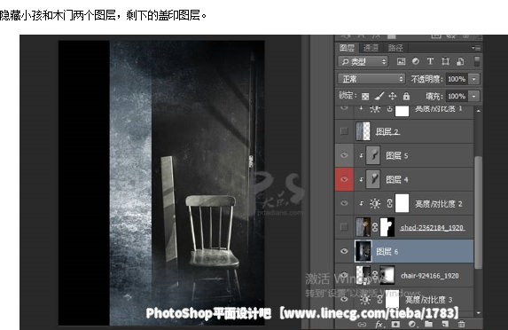Toggle visibility of 亮度/对比度 3

[344, 299]
